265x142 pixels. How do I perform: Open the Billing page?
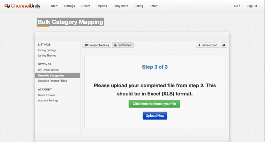point(139,6)
